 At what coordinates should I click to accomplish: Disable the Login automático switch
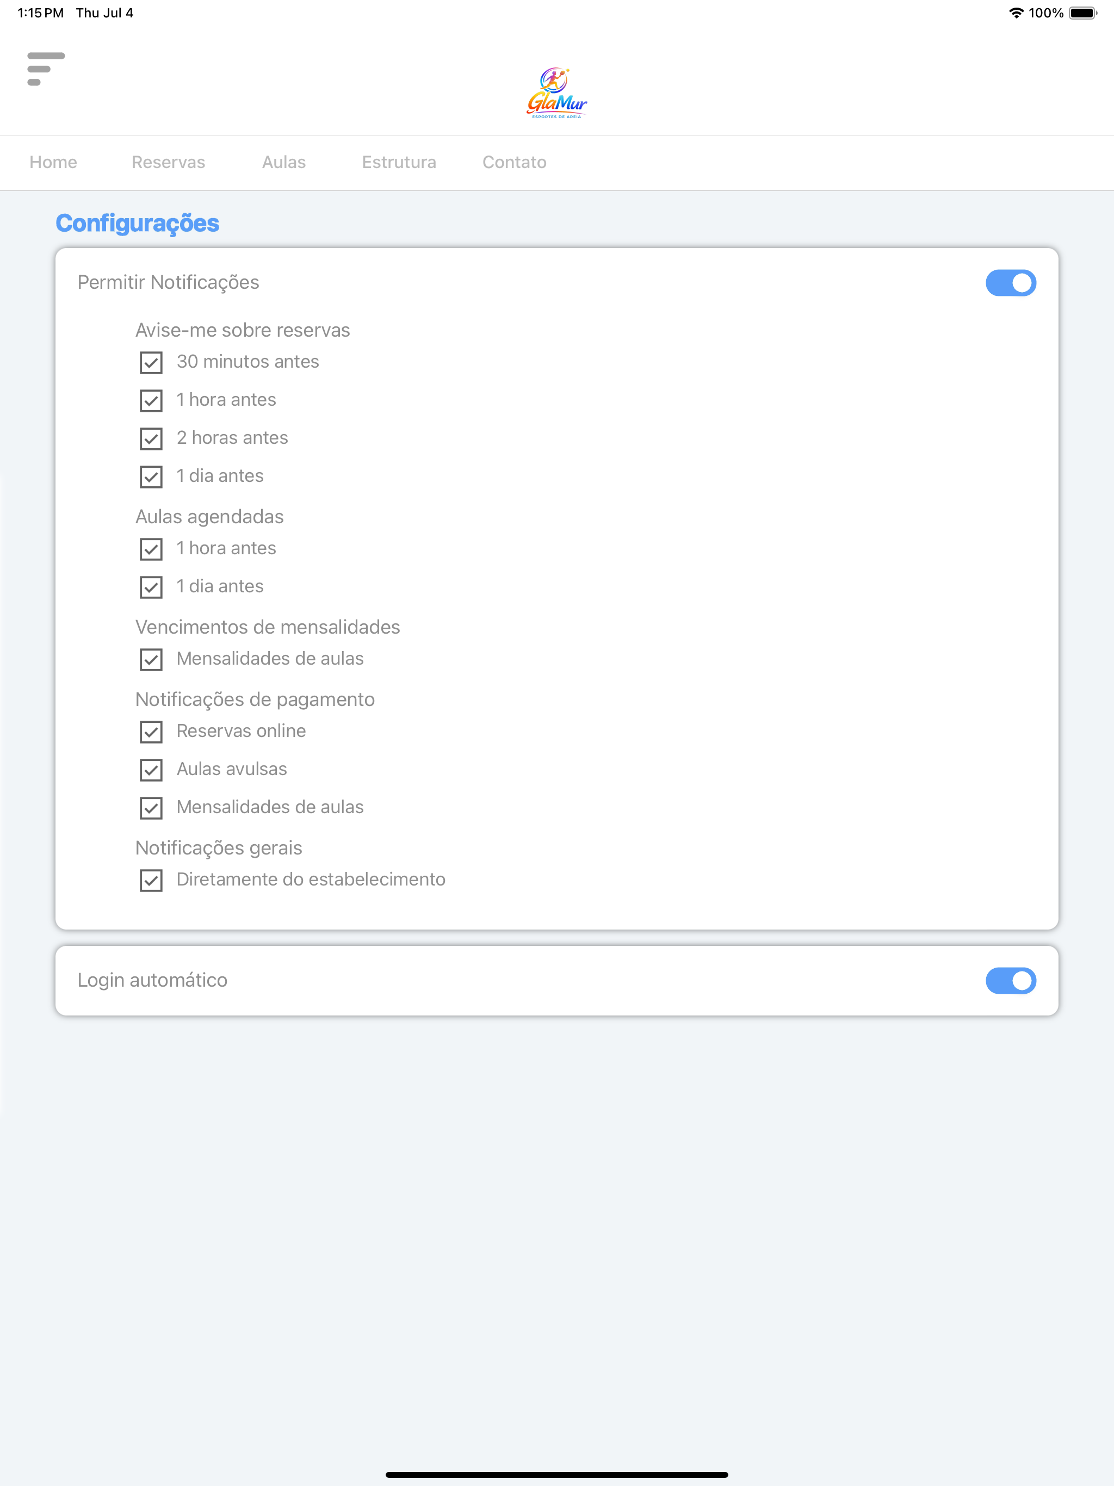(1011, 981)
